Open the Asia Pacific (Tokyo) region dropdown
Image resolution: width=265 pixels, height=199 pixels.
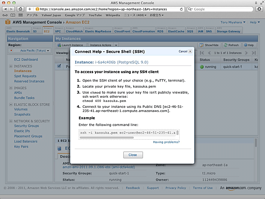click(30, 50)
